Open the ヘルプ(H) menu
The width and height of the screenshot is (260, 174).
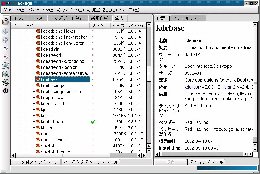pyautogui.click(x=129, y=10)
